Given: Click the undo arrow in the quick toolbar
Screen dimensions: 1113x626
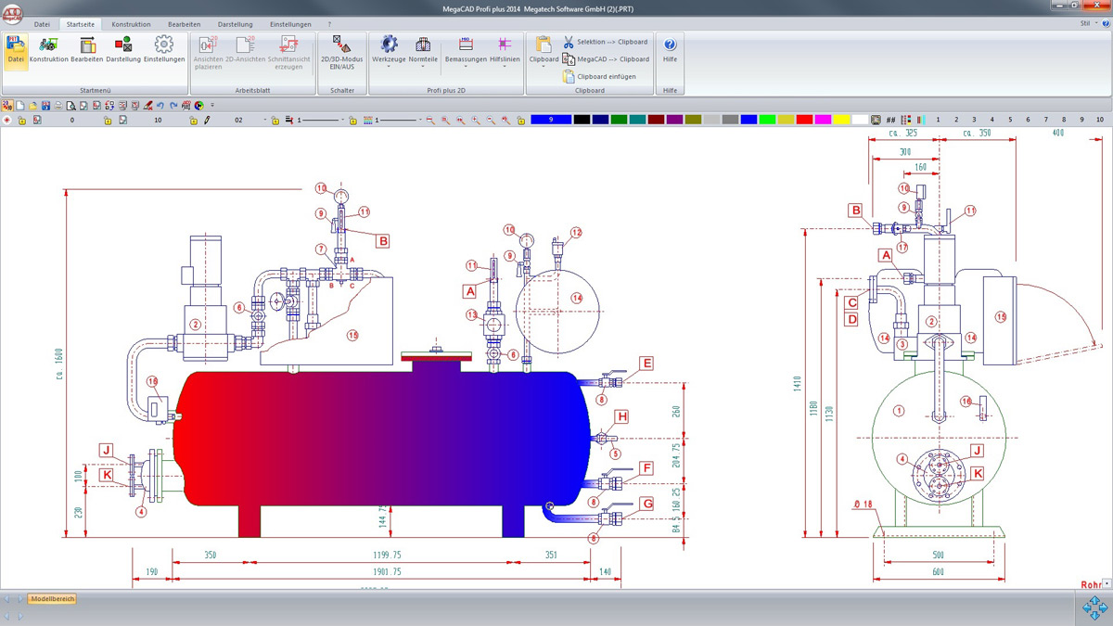Looking at the screenshot, I should (160, 106).
